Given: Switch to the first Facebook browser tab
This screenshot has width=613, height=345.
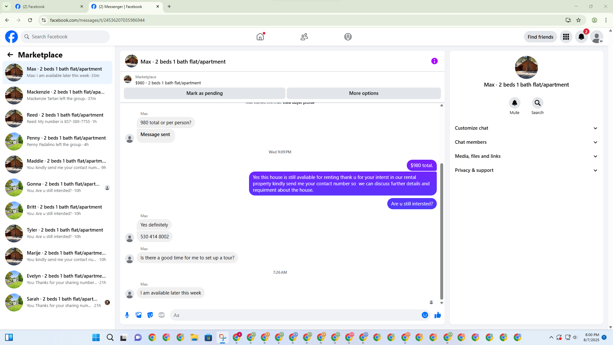Looking at the screenshot, I should pos(49,6).
